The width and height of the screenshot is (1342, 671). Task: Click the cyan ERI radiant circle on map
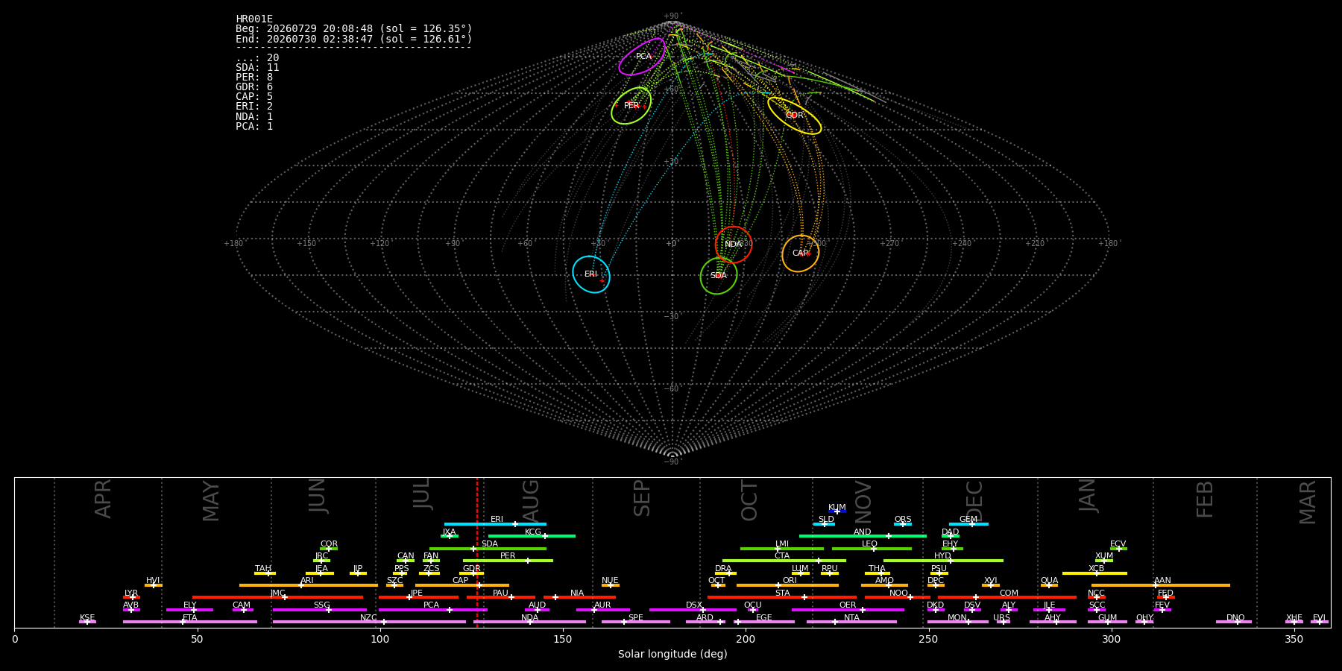pos(591,274)
